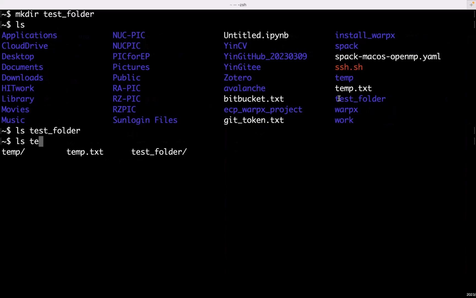Click the new tab plus icon

471,5
